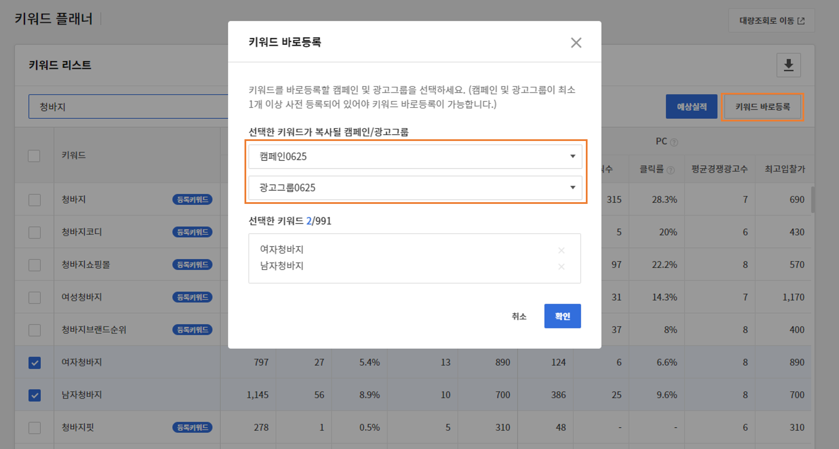Click 등록키워드 badge on 청바지코디 row

click(192, 232)
